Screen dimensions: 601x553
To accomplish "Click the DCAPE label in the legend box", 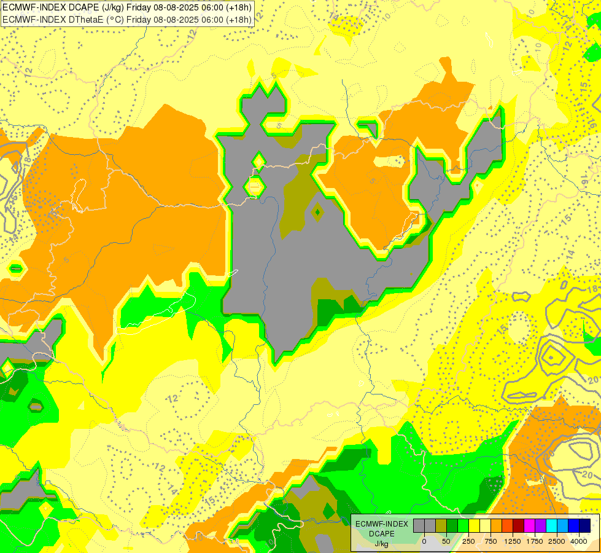I will click(382, 534).
